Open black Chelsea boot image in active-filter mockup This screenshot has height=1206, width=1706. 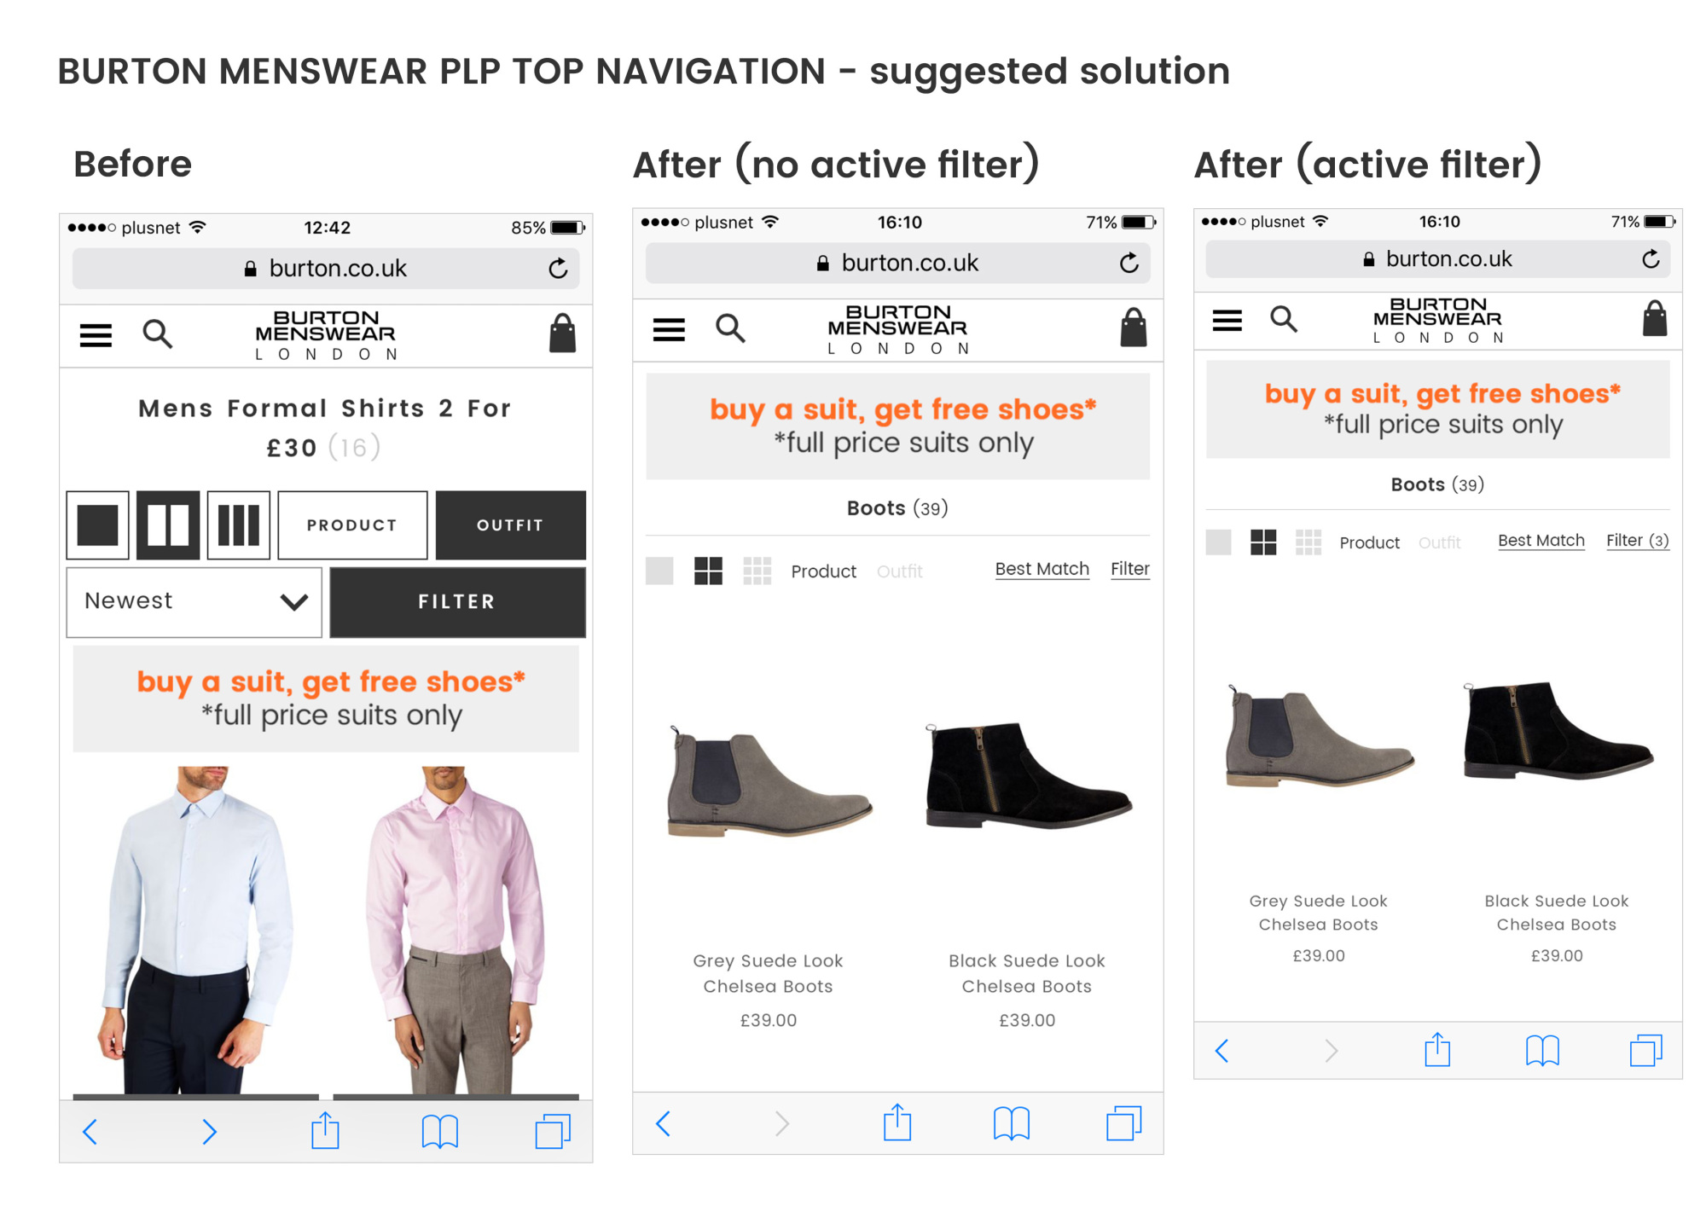1558,730
